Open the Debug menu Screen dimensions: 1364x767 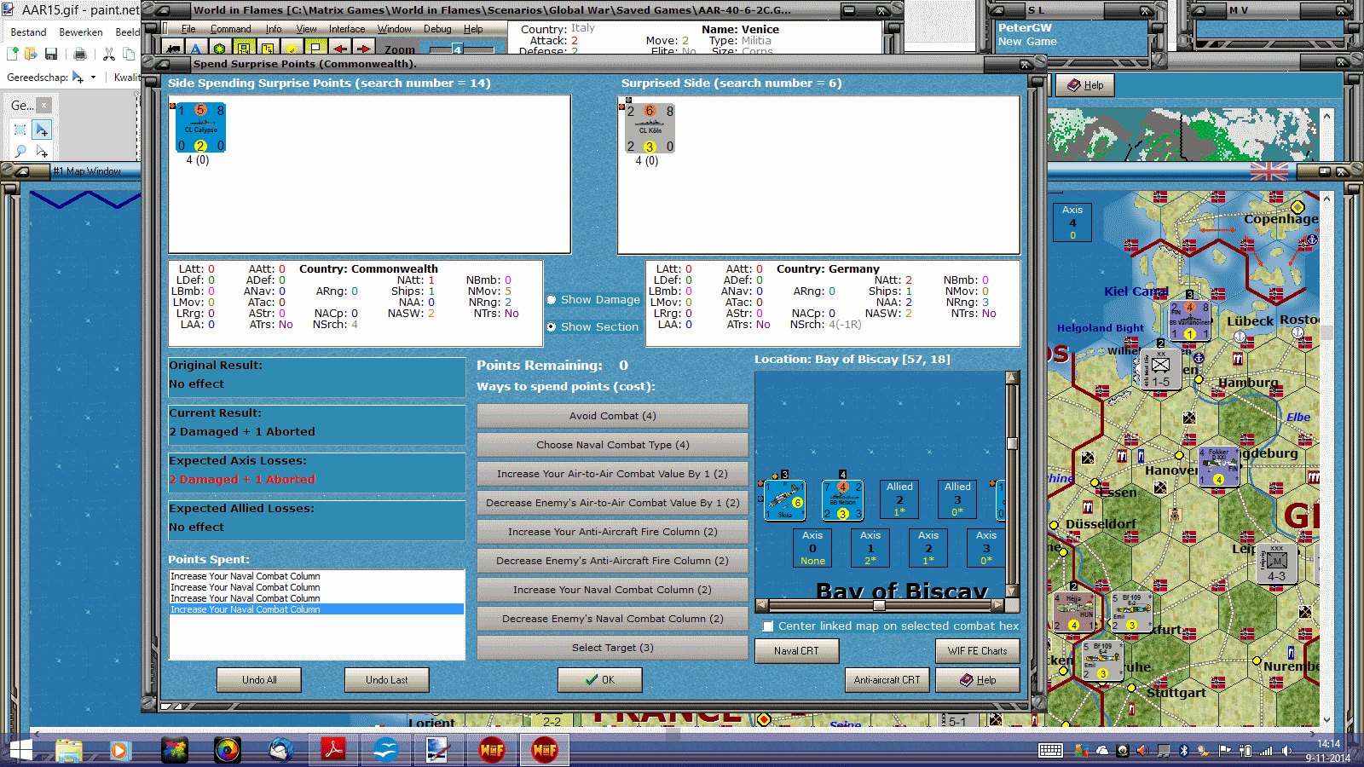[x=437, y=29]
